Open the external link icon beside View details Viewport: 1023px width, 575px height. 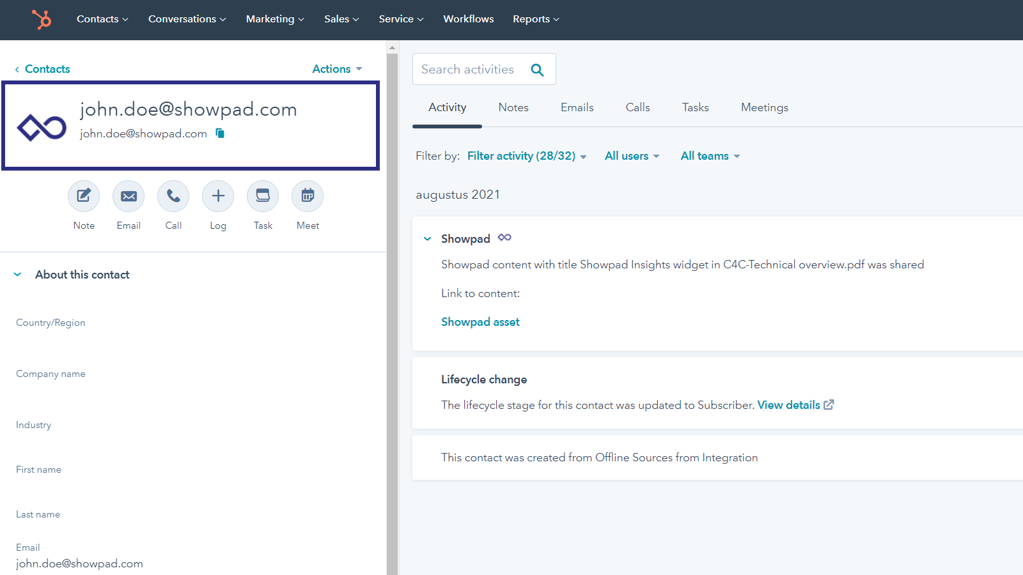coord(829,404)
